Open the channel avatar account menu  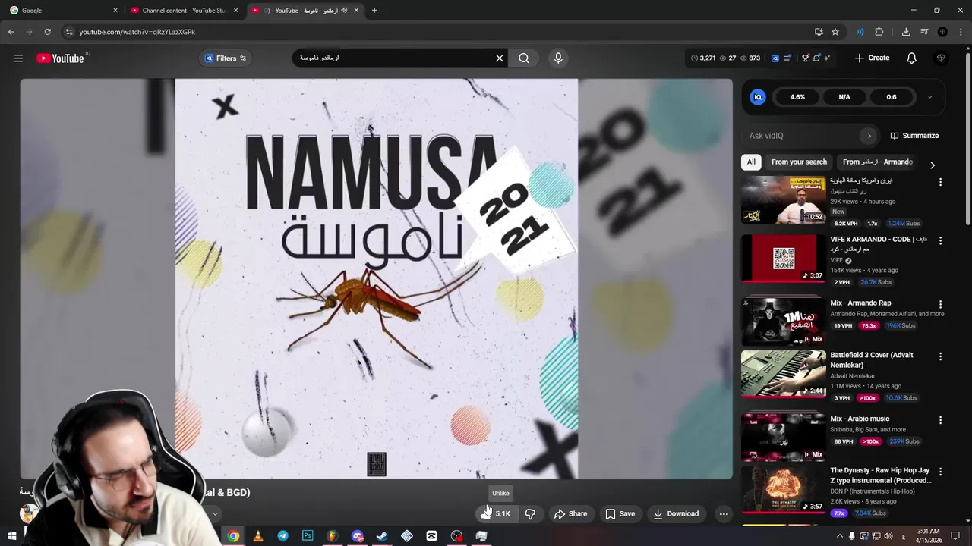click(941, 58)
